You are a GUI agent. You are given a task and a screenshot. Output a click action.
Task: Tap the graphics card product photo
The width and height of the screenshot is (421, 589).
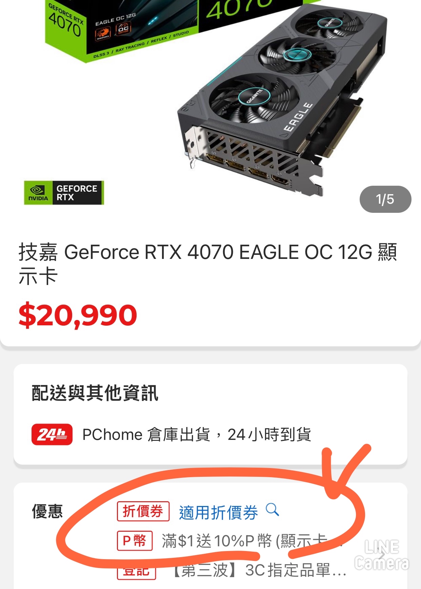pos(281,102)
